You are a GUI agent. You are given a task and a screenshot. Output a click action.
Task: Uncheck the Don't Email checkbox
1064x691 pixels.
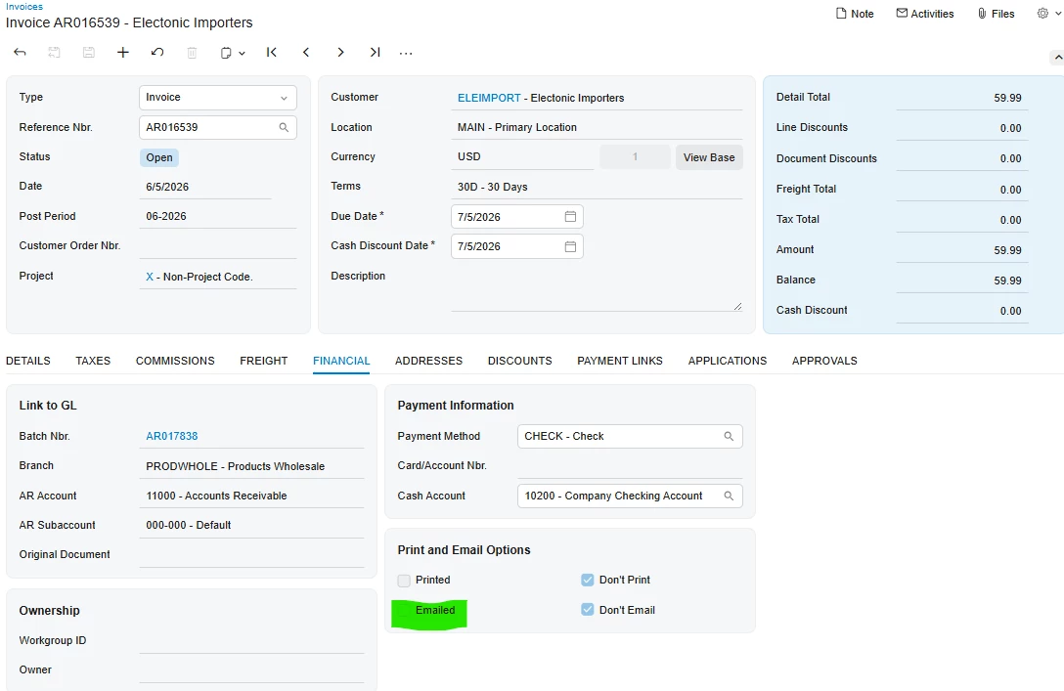tap(588, 610)
